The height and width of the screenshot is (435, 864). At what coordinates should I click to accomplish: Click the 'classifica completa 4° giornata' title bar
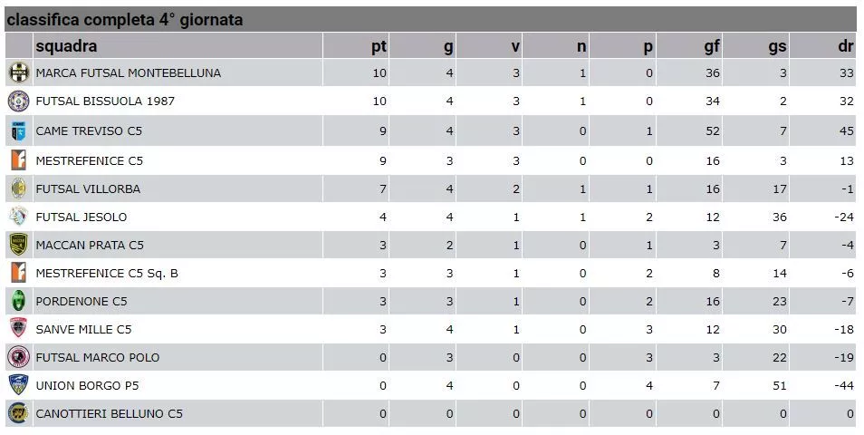(430, 20)
